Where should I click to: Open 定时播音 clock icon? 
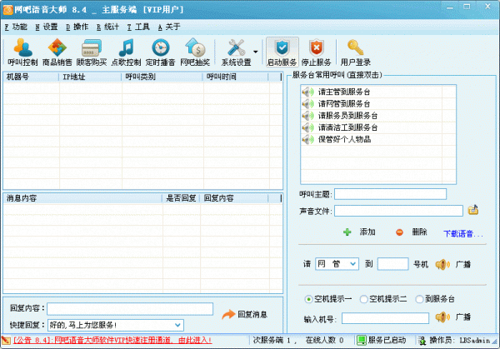pos(161,52)
